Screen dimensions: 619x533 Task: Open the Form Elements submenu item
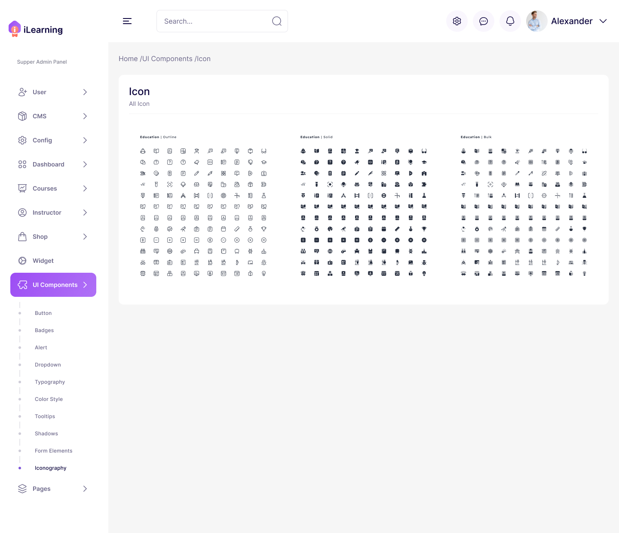pyautogui.click(x=53, y=451)
